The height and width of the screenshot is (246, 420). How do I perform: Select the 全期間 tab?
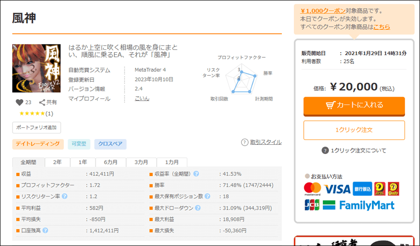(x=28, y=162)
